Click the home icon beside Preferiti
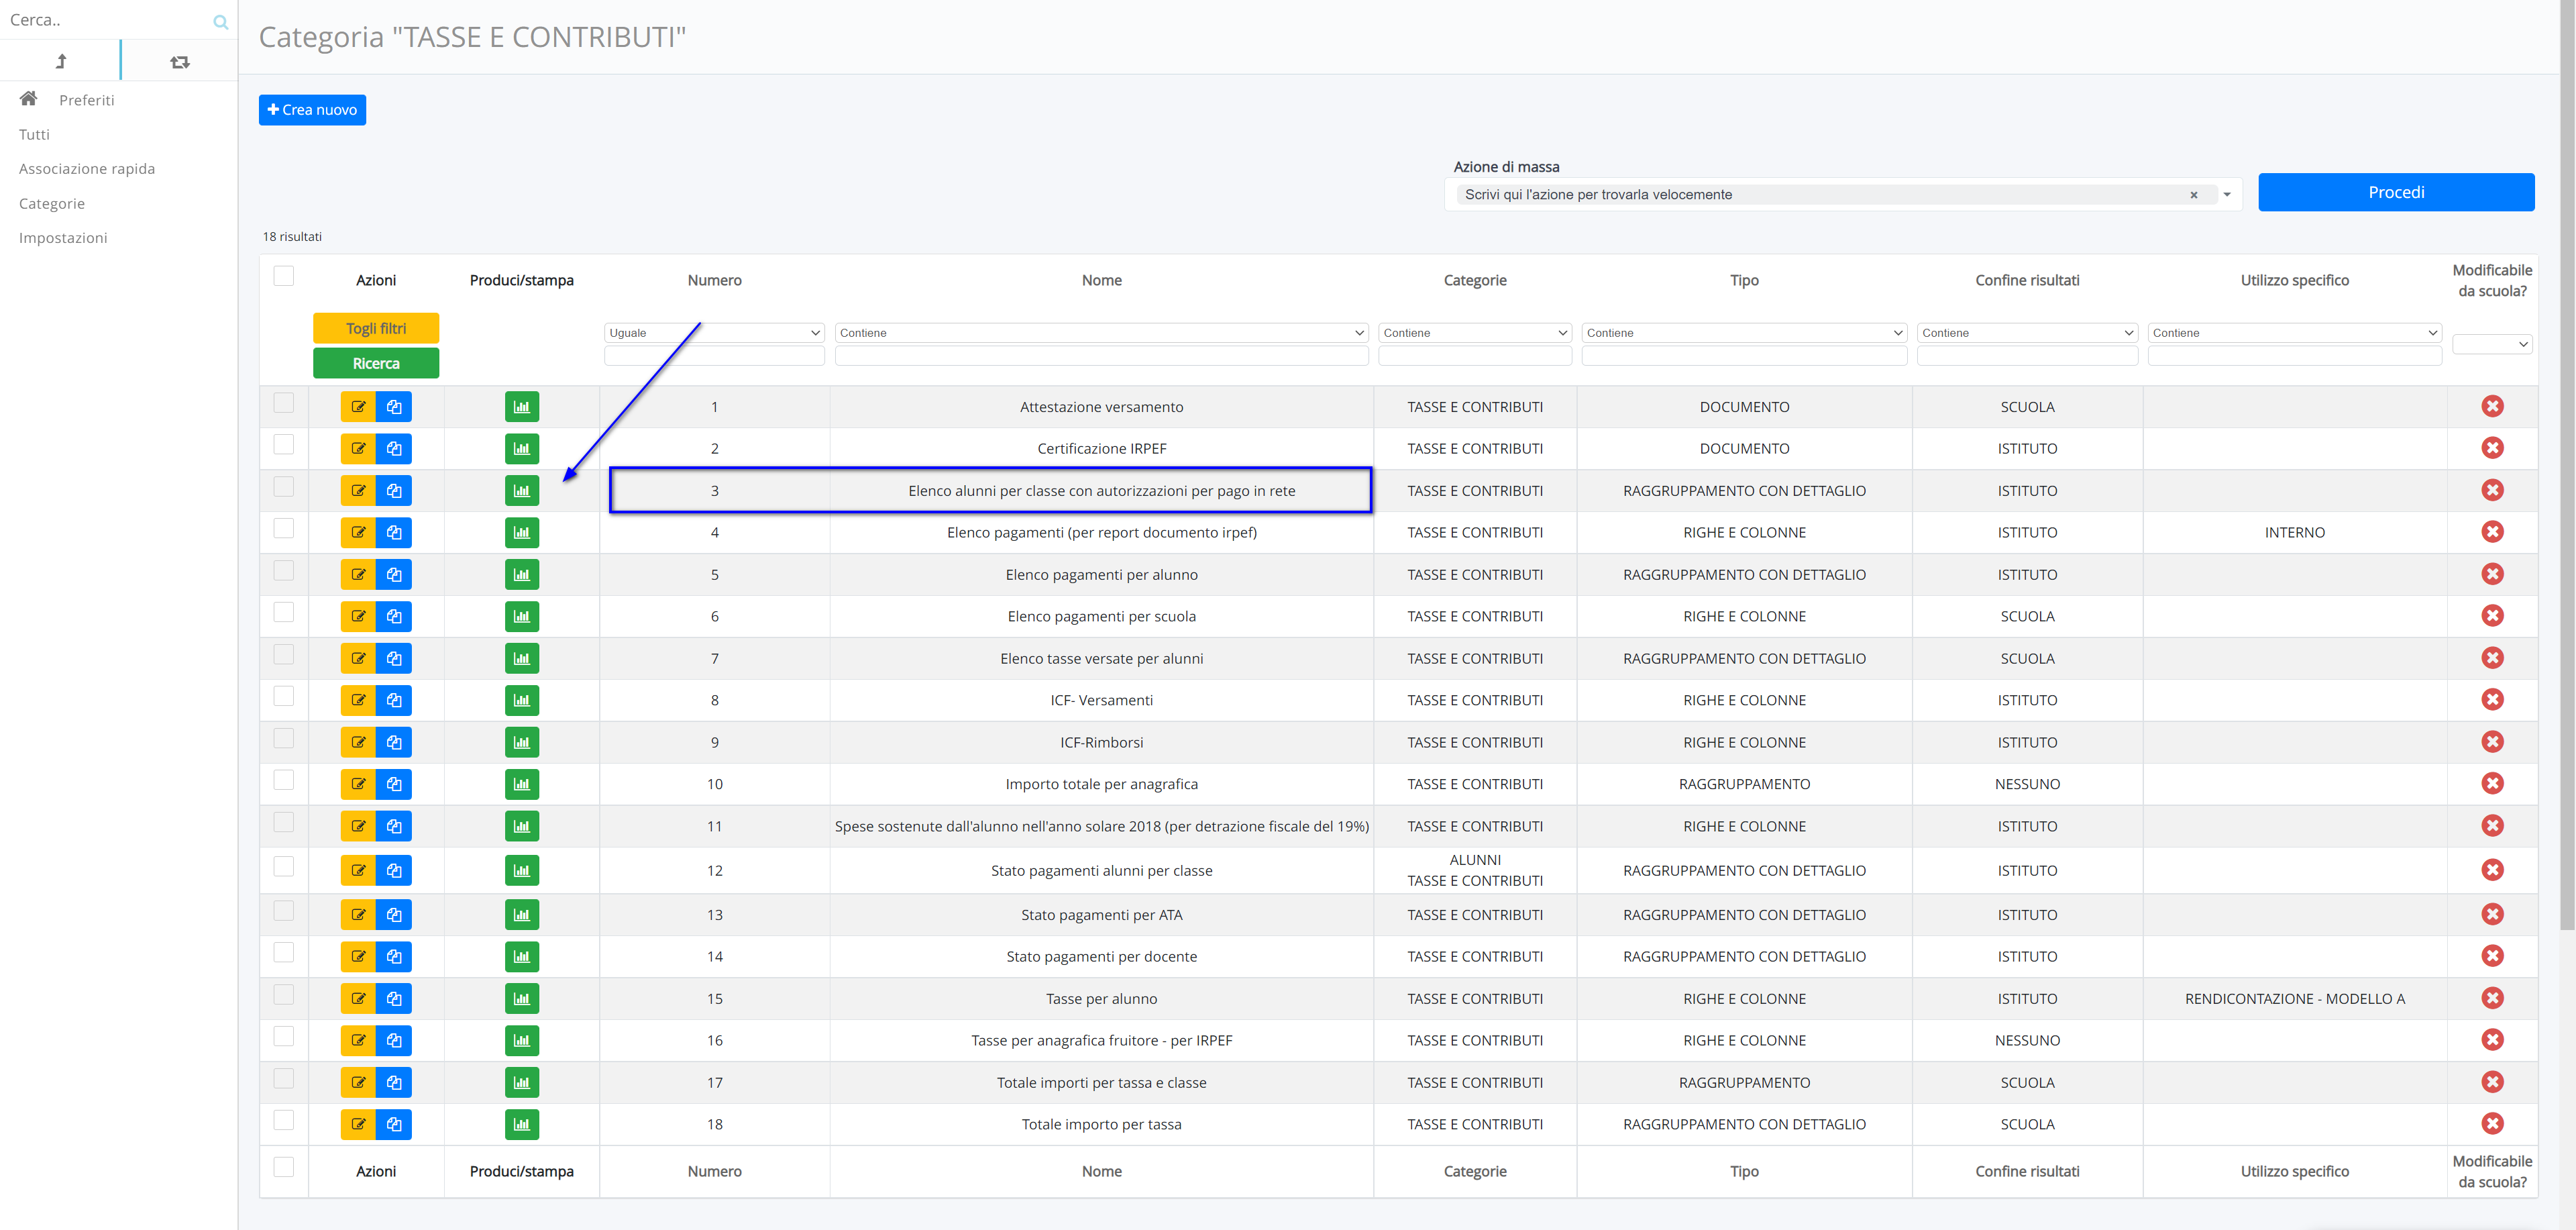The image size is (2576, 1230). point(29,98)
